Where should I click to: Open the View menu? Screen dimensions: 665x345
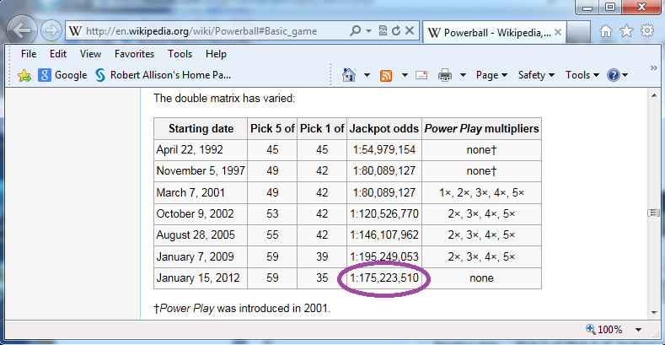(90, 54)
